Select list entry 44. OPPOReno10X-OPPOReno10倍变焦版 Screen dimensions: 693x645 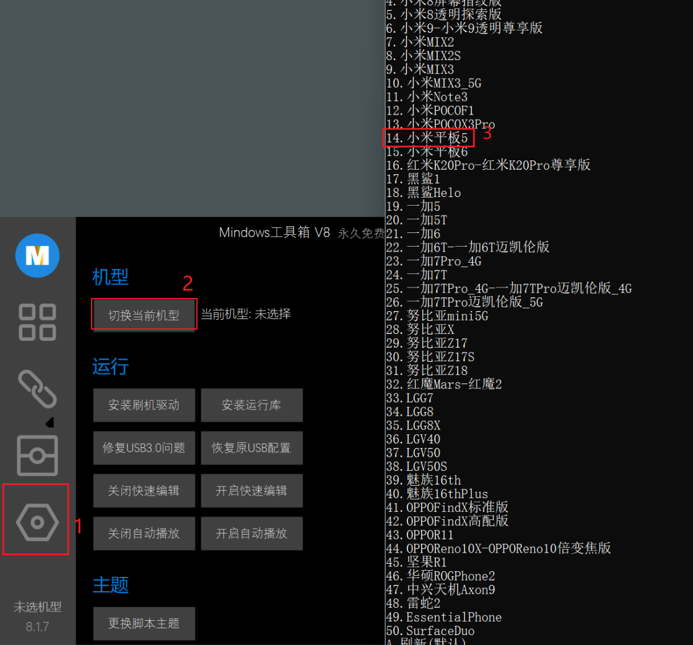[x=499, y=548]
